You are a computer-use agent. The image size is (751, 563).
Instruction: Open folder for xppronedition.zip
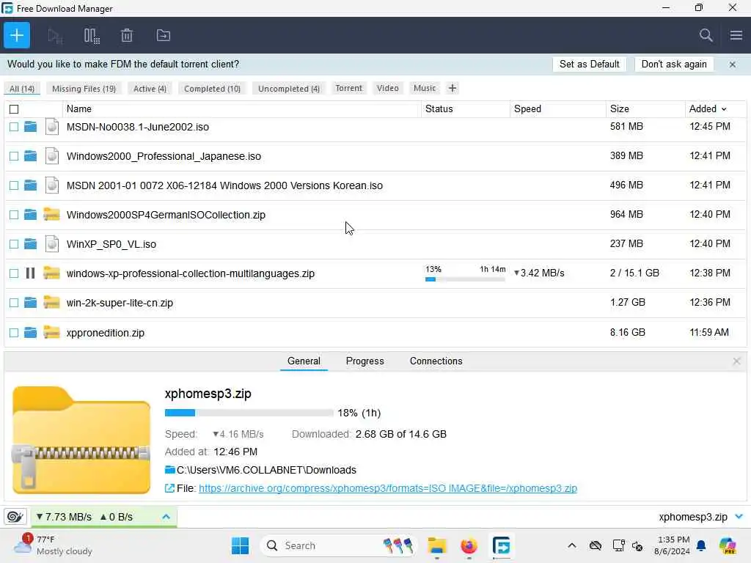30,332
